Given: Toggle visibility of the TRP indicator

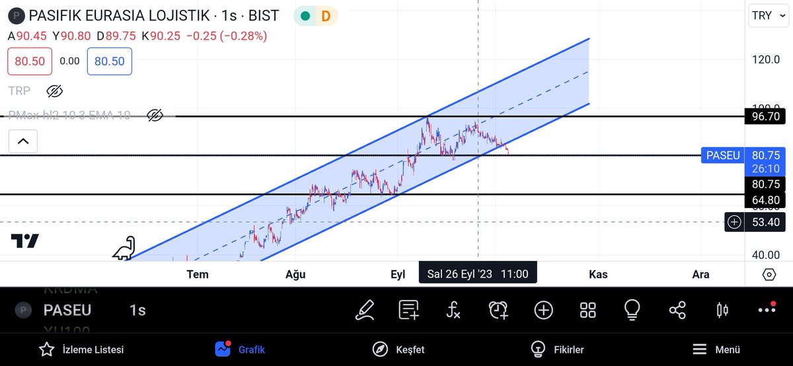Looking at the screenshot, I should coord(55,91).
